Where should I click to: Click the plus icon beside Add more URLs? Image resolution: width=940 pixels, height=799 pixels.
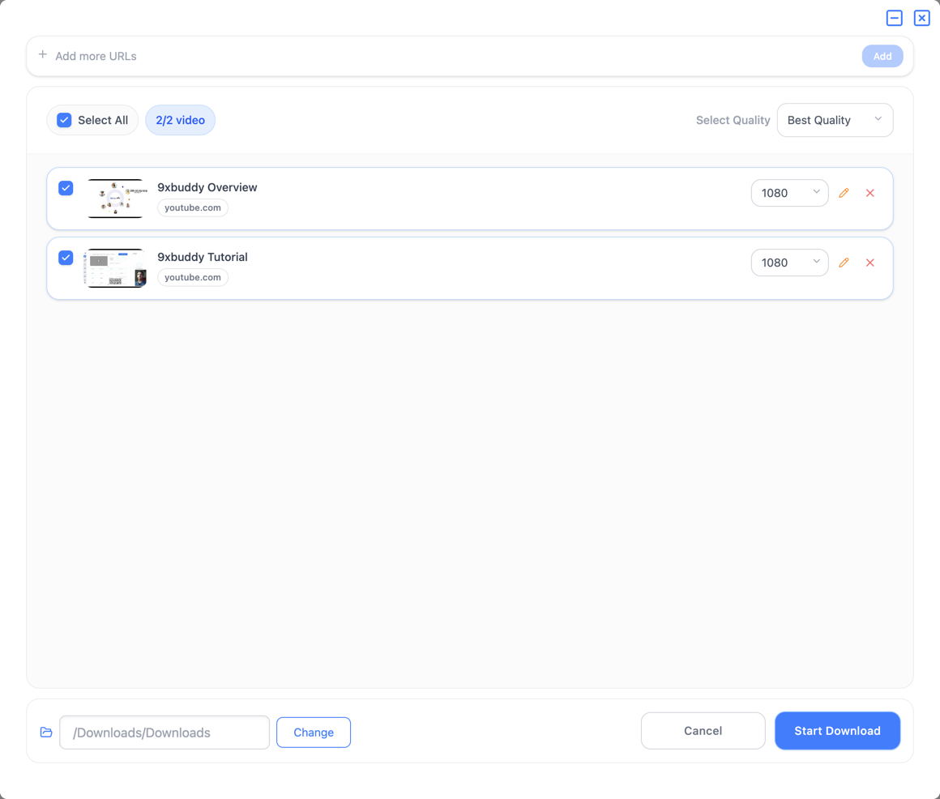click(43, 54)
